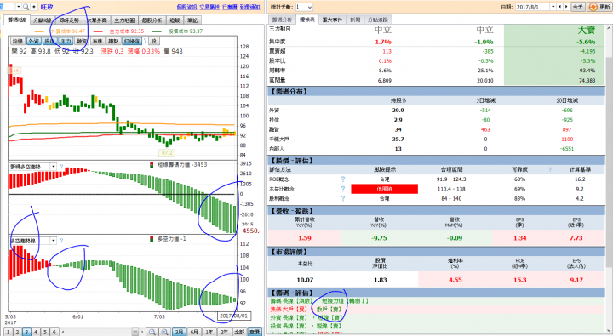Toggle the 紅綠燈 candle color mode
Image resolution: width=613 pixels, height=336 pixels.
pos(132,41)
